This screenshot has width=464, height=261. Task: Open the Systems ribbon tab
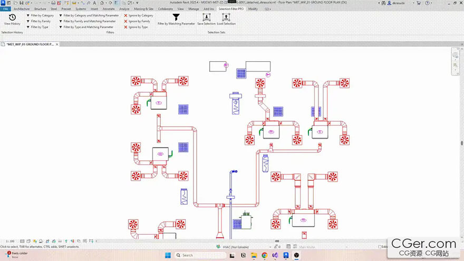[81, 9]
